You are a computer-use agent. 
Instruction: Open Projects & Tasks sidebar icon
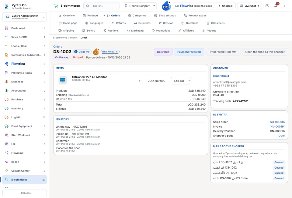point(6,73)
